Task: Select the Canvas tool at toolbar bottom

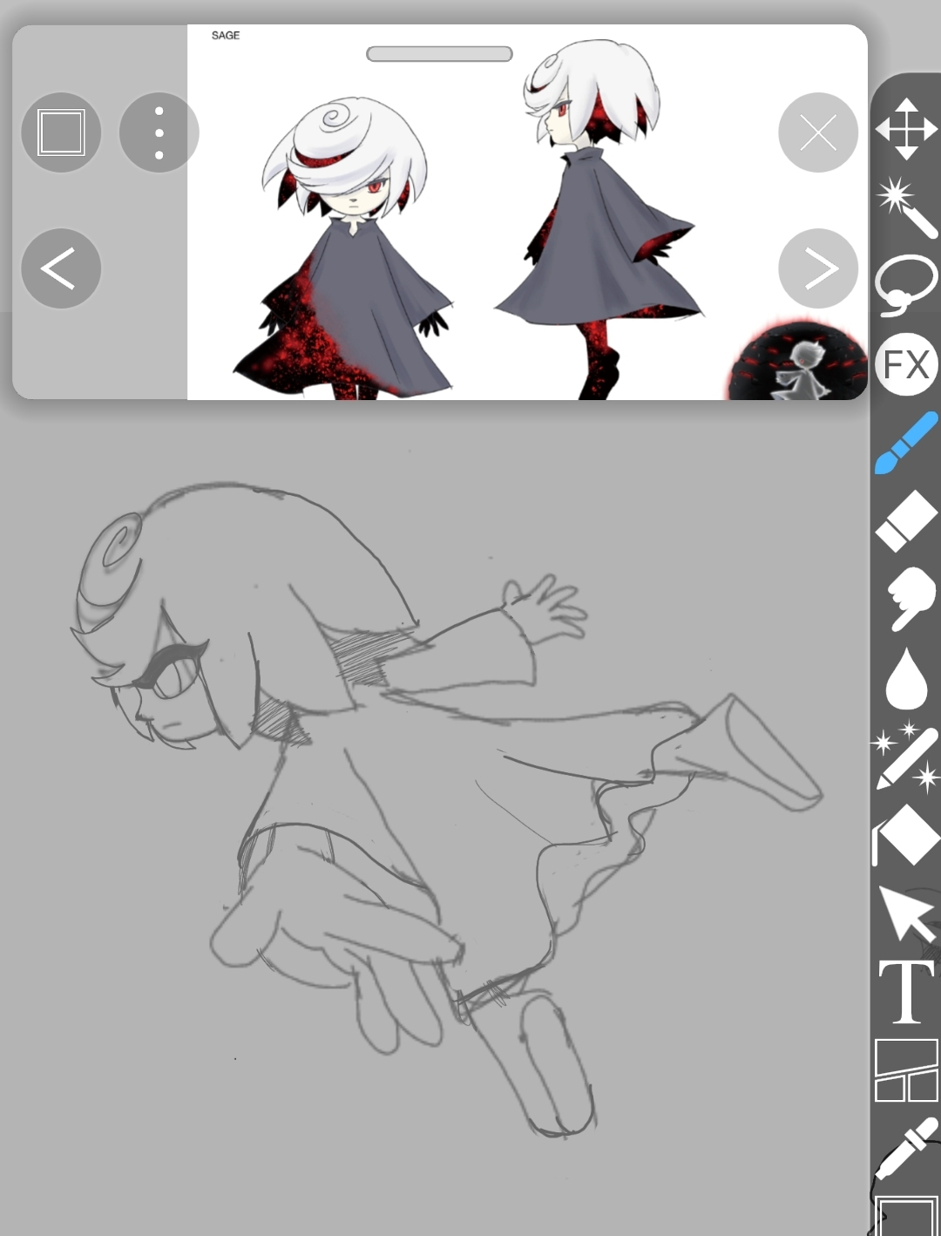Action: [x=906, y=1216]
